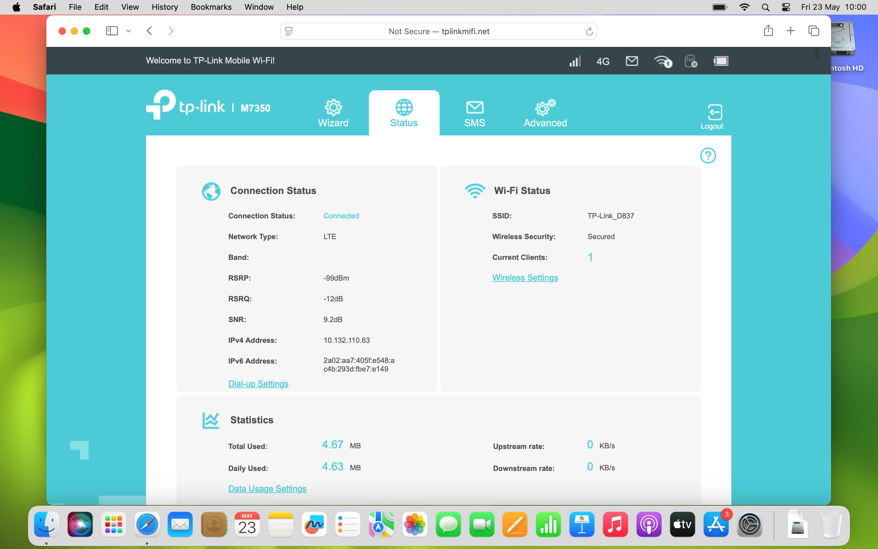Image resolution: width=878 pixels, height=549 pixels.
Task: Click the tp-link logo
Action: pos(186,105)
